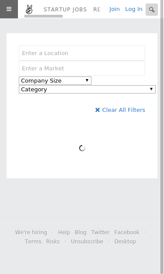Viewport: 164px width, 274px height.
Task: Focus the Enter a Market field
Action: point(82,68)
